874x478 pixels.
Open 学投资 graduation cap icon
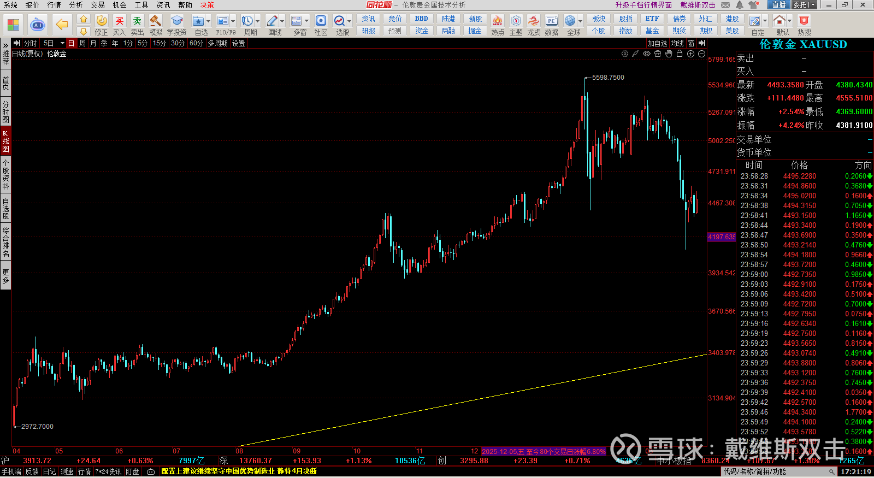click(176, 21)
